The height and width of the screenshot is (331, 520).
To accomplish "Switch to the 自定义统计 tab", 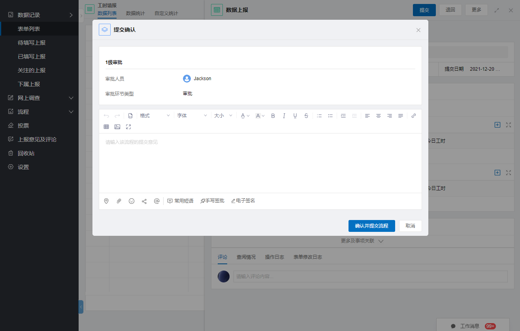I will point(166,13).
